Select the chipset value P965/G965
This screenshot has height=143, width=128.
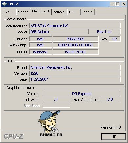coord(75,39)
